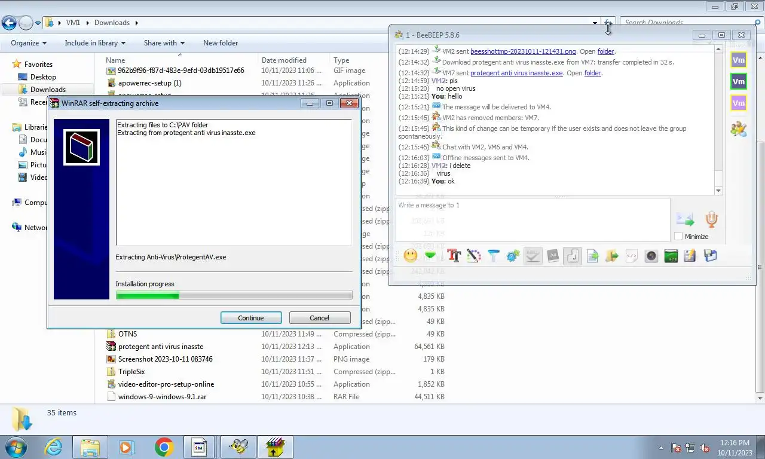Open recent pages dropdown beside the forward button

38,23
